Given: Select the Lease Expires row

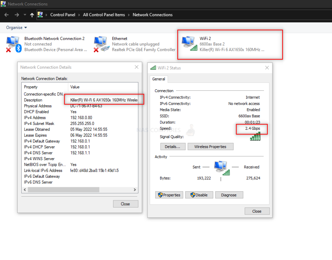Looking at the screenshot, I should click(x=81, y=135).
